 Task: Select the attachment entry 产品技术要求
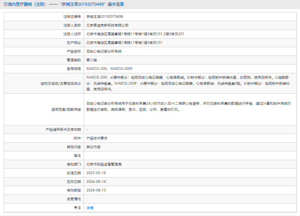pyautogui.click(x=97, y=138)
